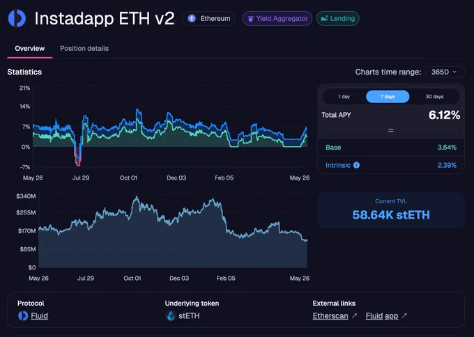Viewport: 474px width, 337px height.
Task: Switch to the Position details tab
Action: pyautogui.click(x=84, y=48)
